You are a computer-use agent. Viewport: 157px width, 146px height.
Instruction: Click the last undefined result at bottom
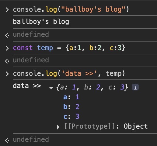pos(31,139)
